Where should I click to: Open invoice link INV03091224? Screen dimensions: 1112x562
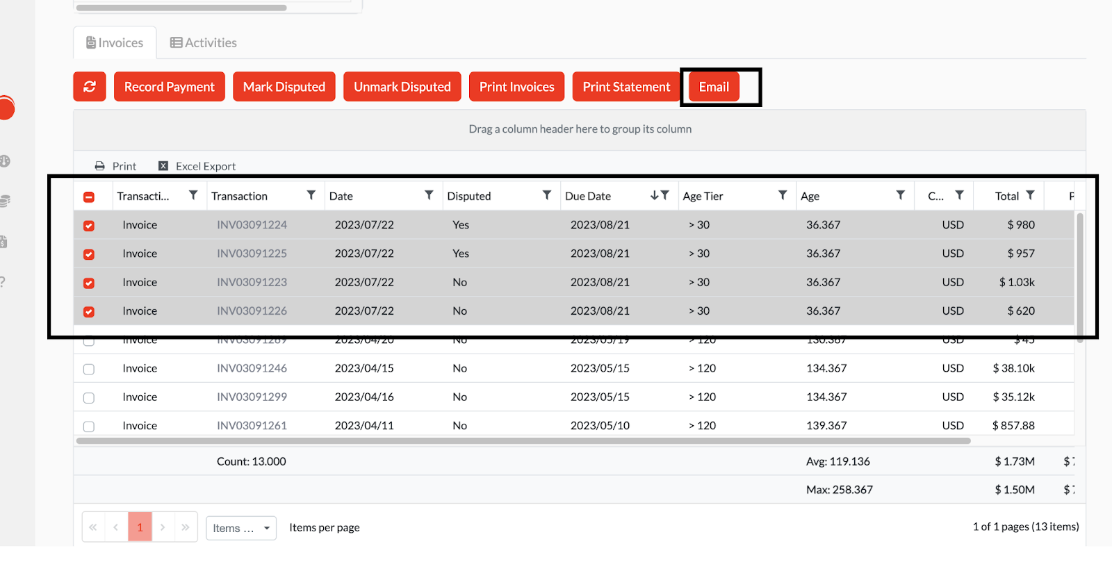tap(252, 224)
